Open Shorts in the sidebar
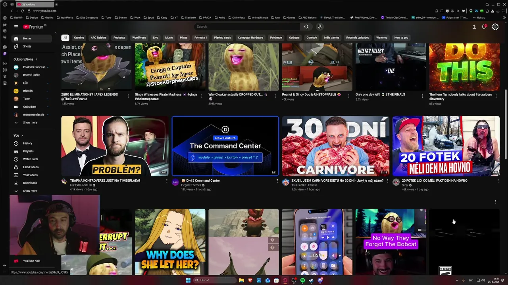The height and width of the screenshot is (285, 508). 31,46
